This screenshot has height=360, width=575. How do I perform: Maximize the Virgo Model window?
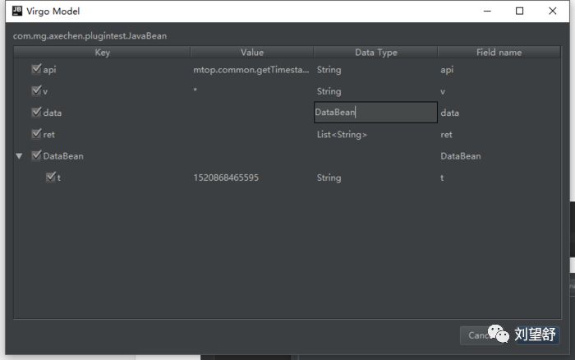[520, 11]
